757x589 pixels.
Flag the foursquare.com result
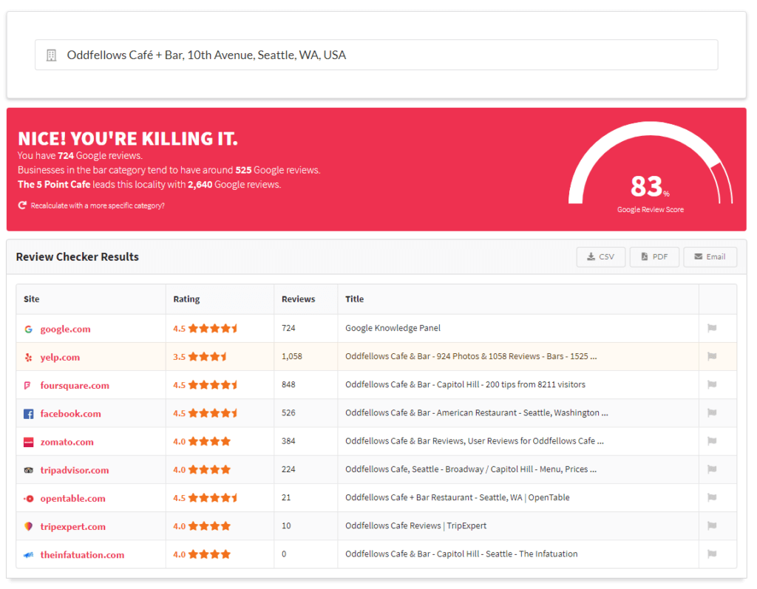pyautogui.click(x=712, y=384)
